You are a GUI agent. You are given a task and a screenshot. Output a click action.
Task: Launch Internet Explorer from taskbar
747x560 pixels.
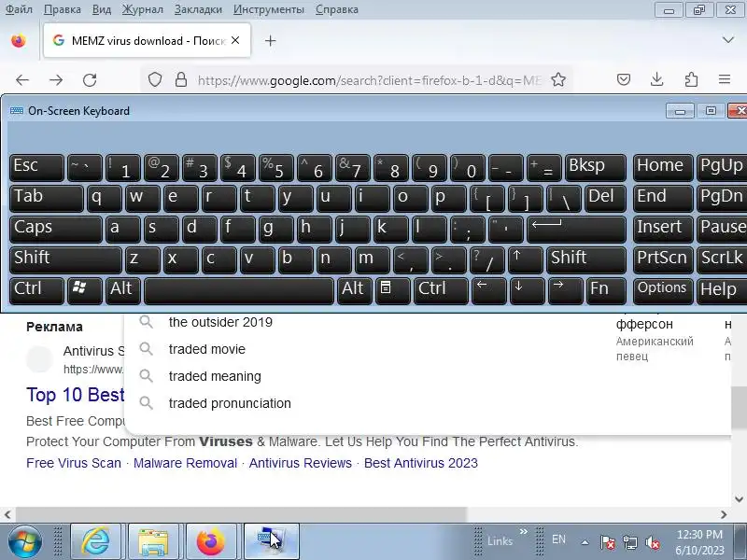(96, 541)
